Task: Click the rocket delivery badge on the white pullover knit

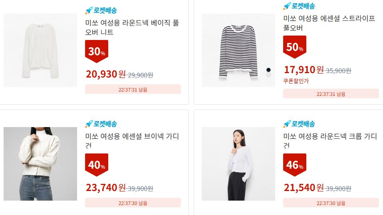Action: click(101, 10)
